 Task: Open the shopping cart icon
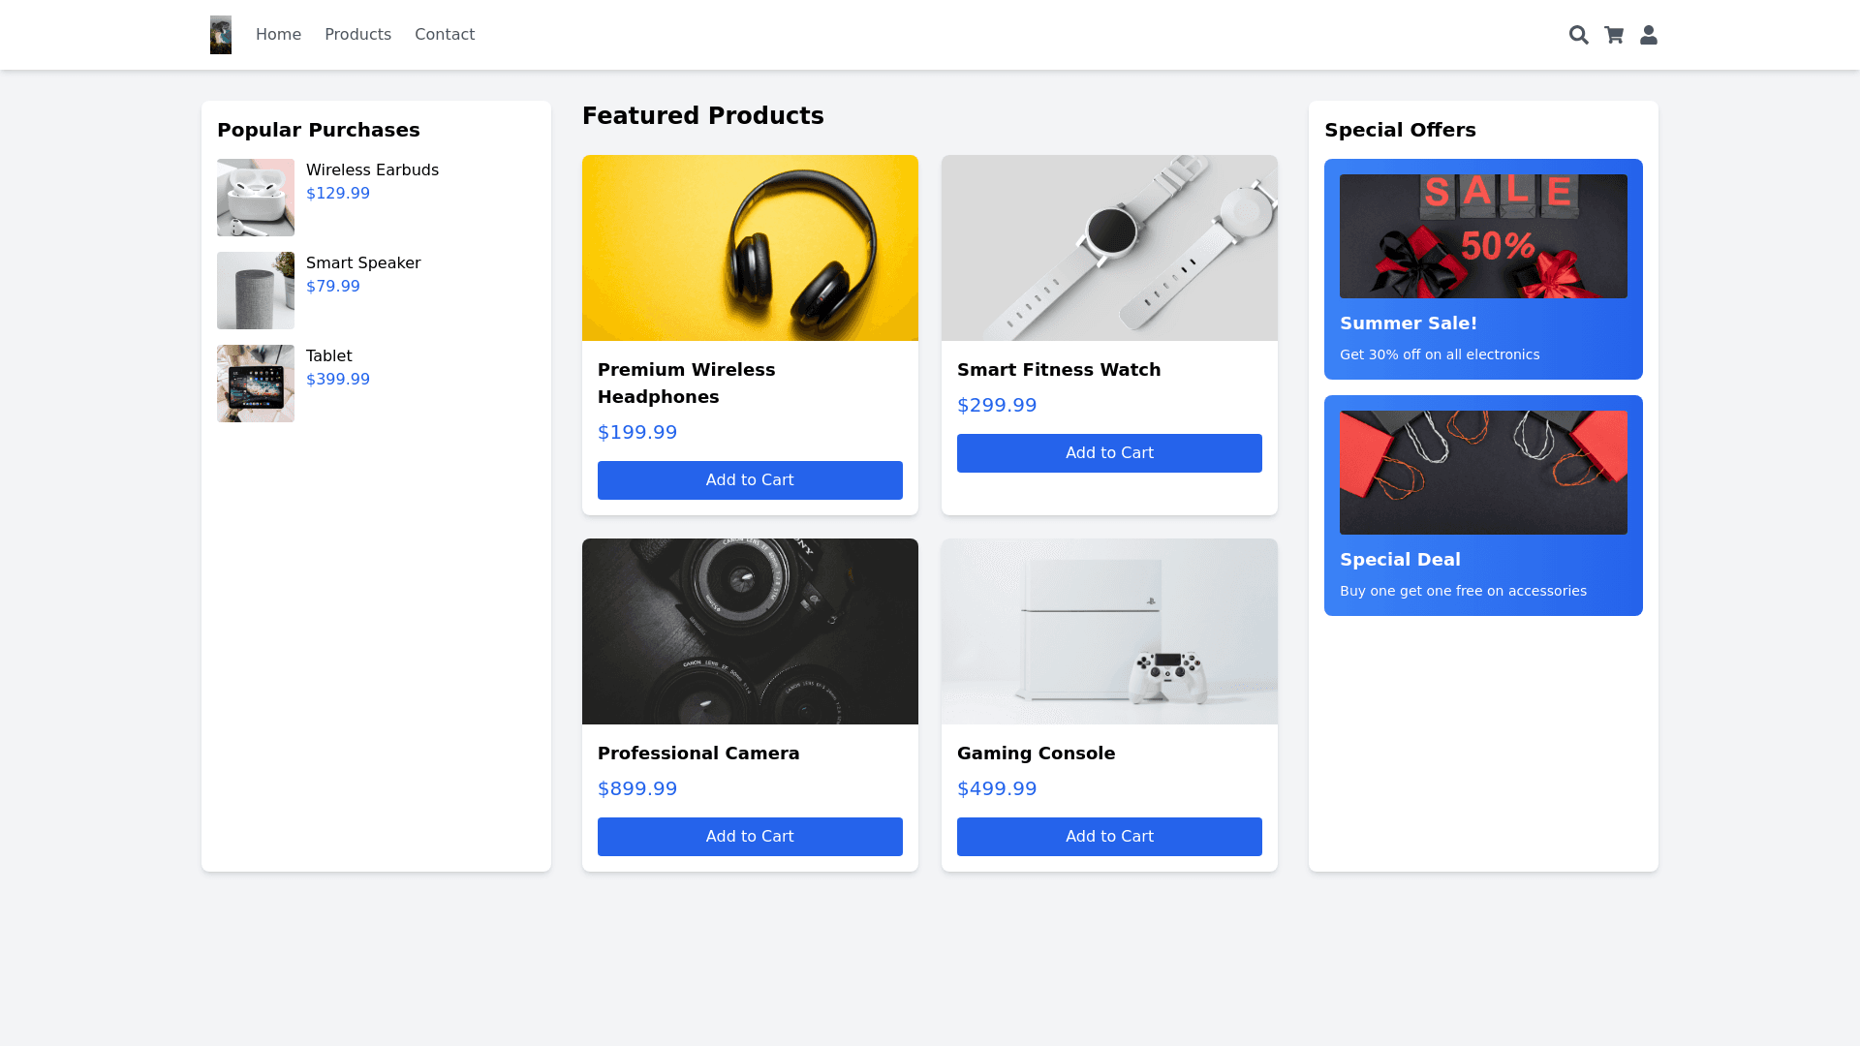coord(1614,35)
